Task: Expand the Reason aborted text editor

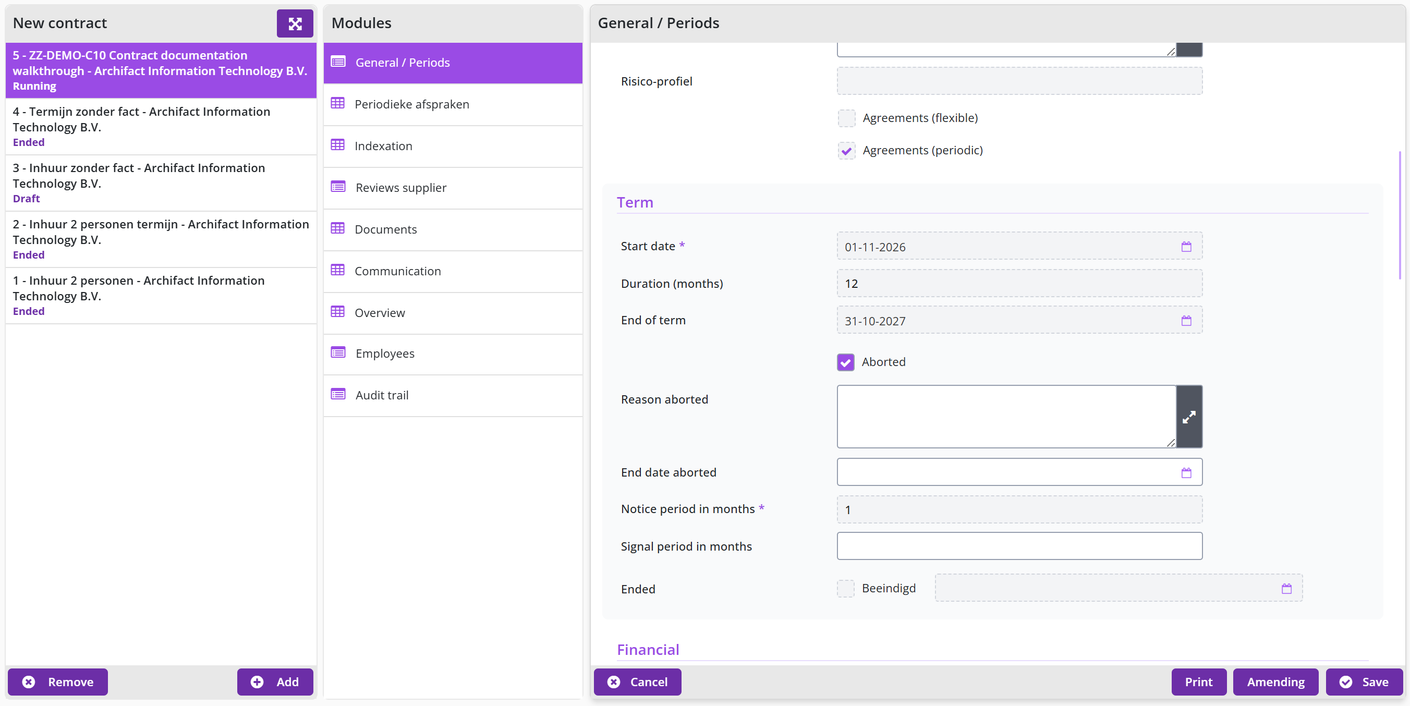Action: click(1189, 417)
